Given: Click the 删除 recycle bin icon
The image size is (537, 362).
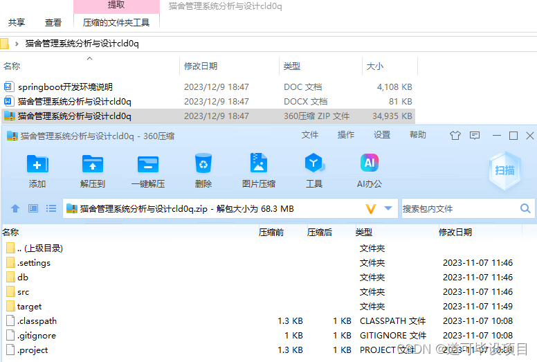Looking at the screenshot, I should pyautogui.click(x=203, y=163).
